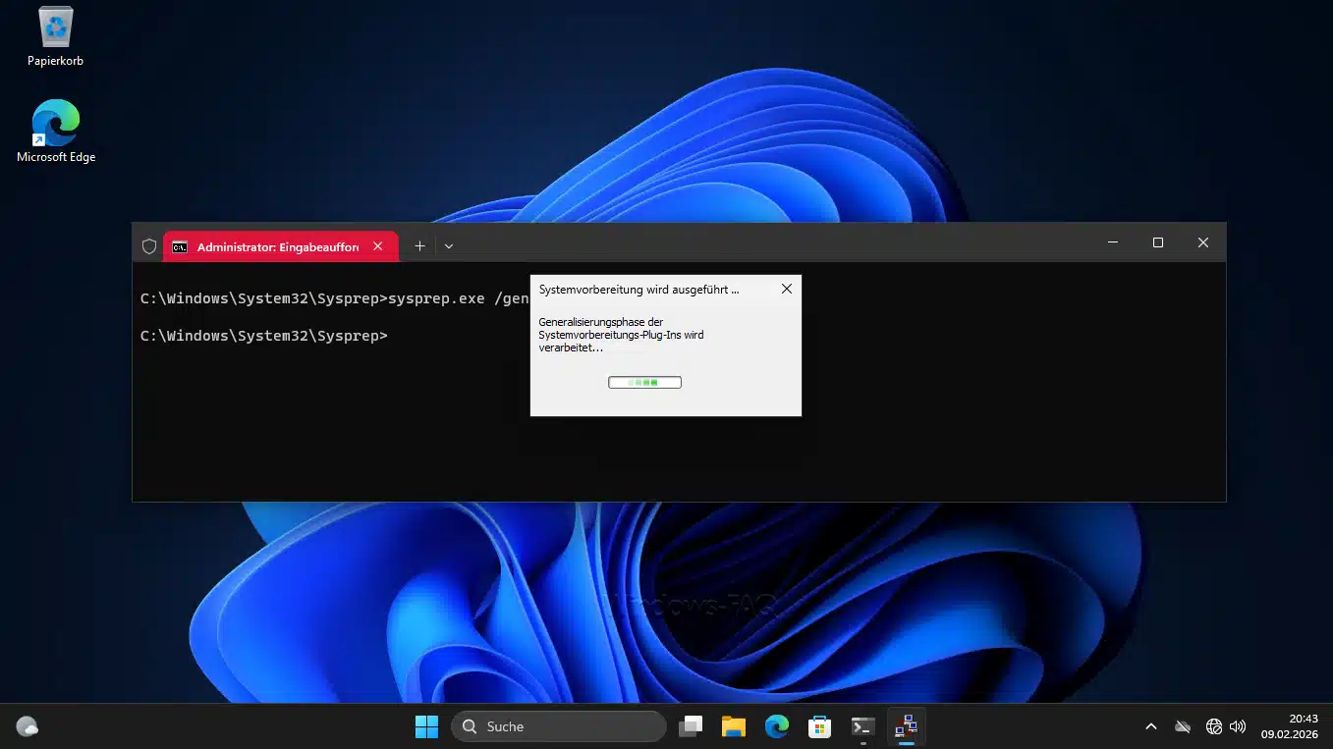Open the Terminal new-tab profile dropdown
Screen dimensions: 1333x749
click(x=449, y=246)
